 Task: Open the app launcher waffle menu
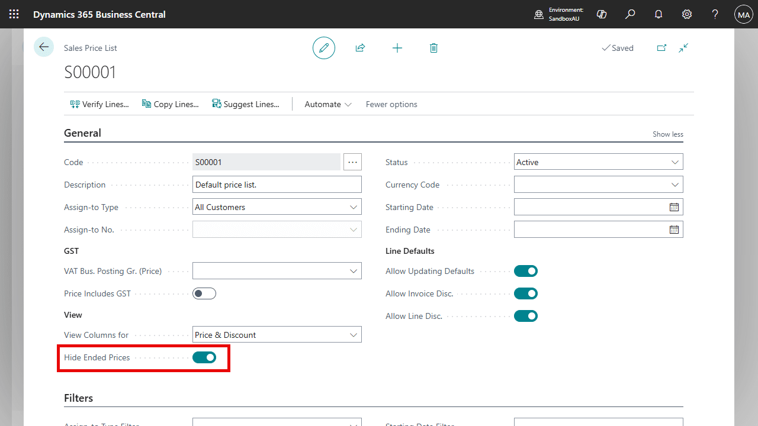(14, 14)
